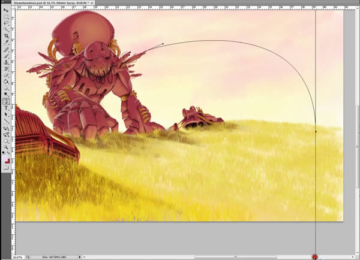Viewport: 360px width, 260px height.
Task: Select the Eraser tool
Action: point(6,75)
